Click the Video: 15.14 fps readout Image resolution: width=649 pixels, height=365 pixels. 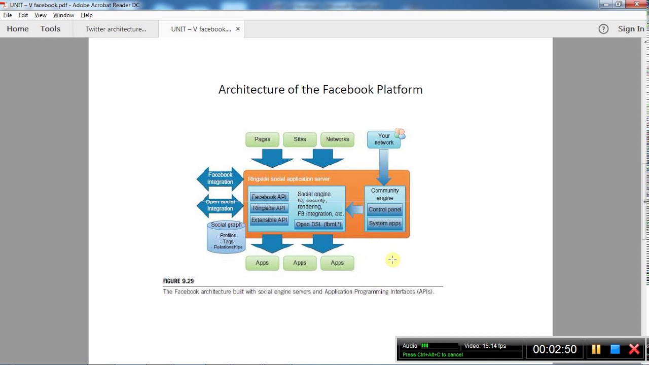pyautogui.click(x=485, y=346)
